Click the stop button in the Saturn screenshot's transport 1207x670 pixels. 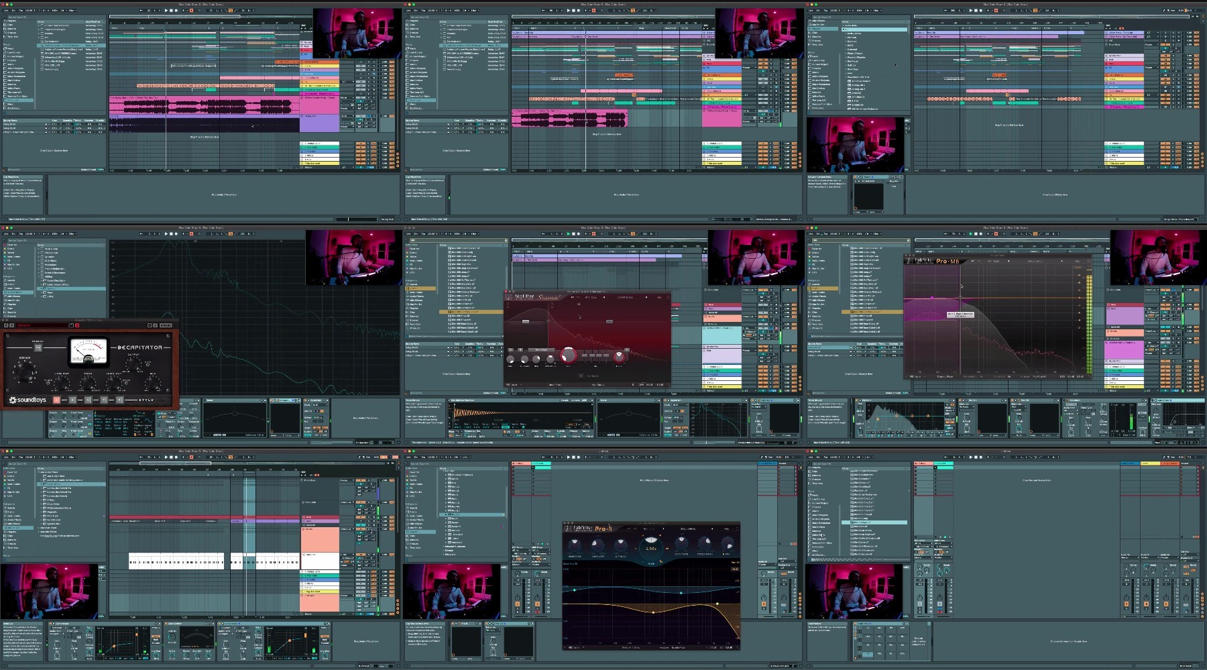[x=573, y=233]
